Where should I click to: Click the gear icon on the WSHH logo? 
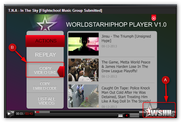pos(173,115)
